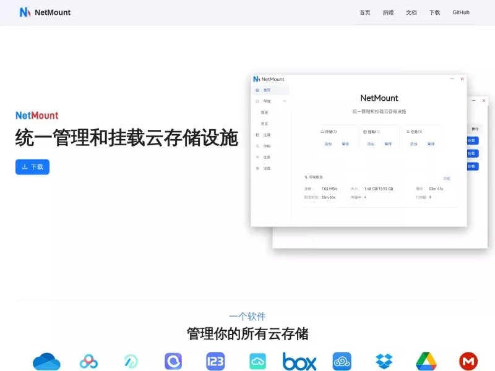Image resolution: width=495 pixels, height=371 pixels.
Task: Minimize the front NetMount preview window
Action: (452, 79)
